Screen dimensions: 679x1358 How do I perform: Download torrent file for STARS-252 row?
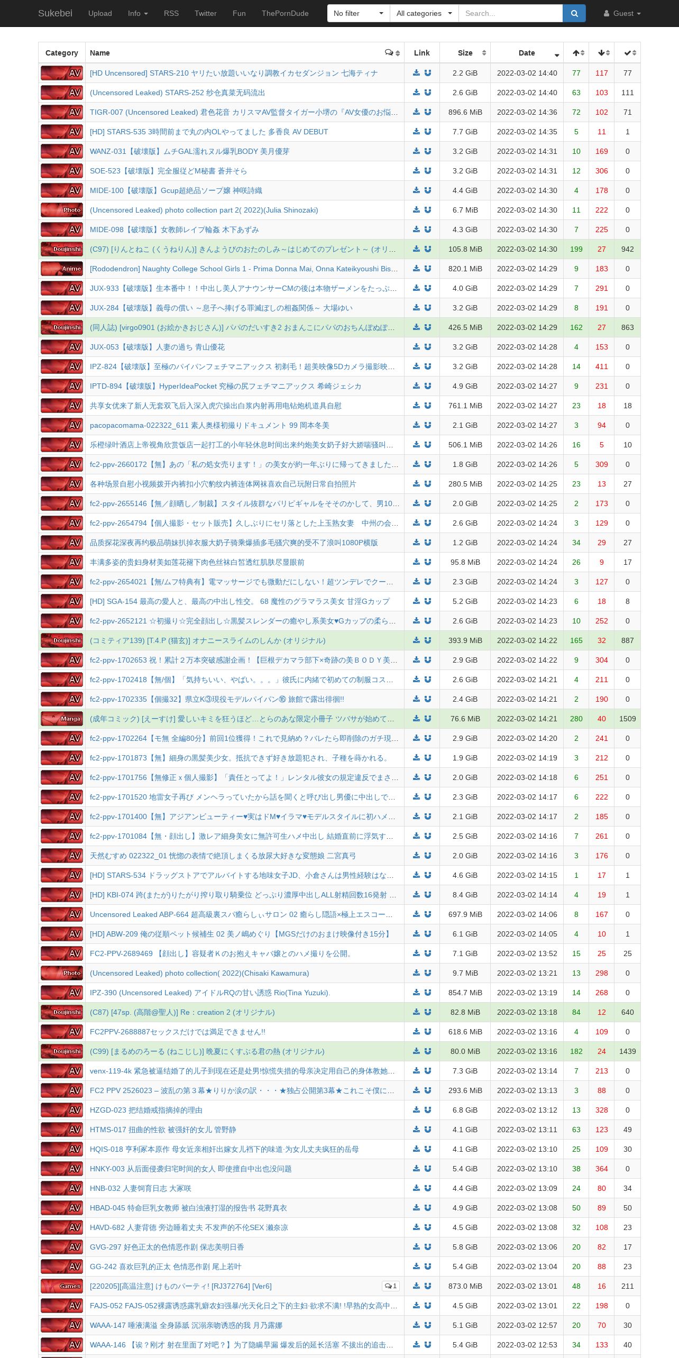[416, 93]
